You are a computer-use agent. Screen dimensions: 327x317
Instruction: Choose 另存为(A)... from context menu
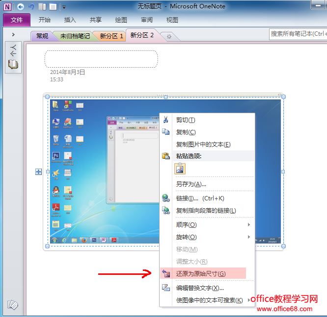[x=207, y=184]
